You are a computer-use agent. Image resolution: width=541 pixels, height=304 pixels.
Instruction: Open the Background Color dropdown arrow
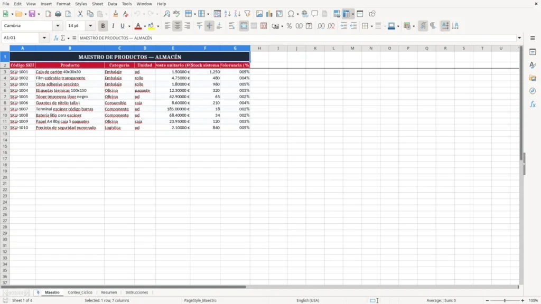158,26
